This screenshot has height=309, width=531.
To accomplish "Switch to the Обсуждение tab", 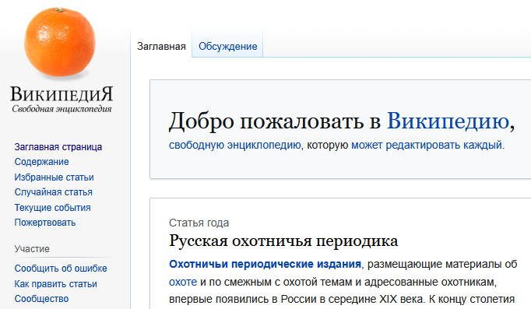I will [227, 47].
